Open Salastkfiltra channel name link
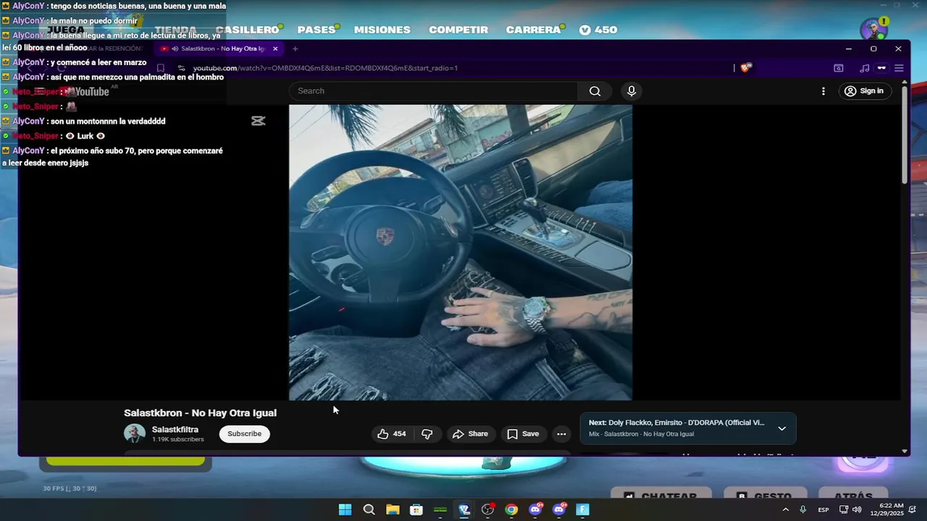Viewport: 927px width, 521px height. [175, 429]
